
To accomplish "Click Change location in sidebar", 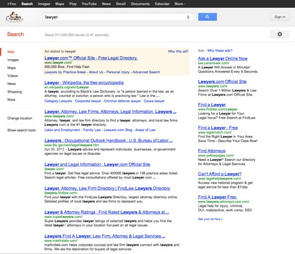I will pyautogui.click(x=19, y=118).
